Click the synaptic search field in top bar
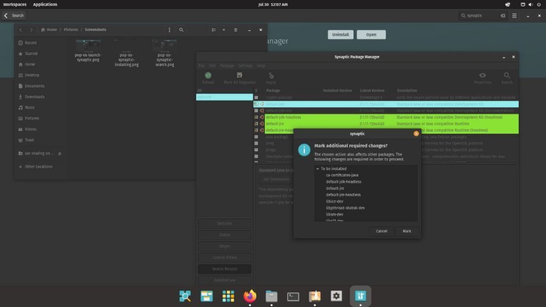Viewport: 546px width, 307px height. pos(480,15)
